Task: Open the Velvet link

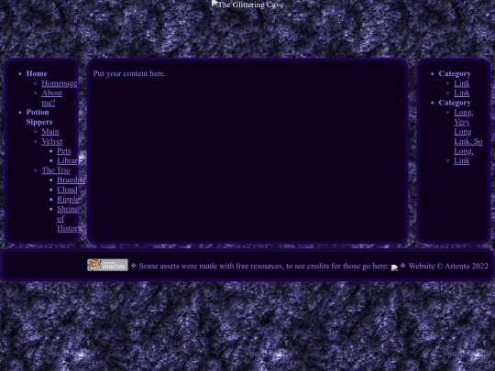Action: pyautogui.click(x=52, y=141)
